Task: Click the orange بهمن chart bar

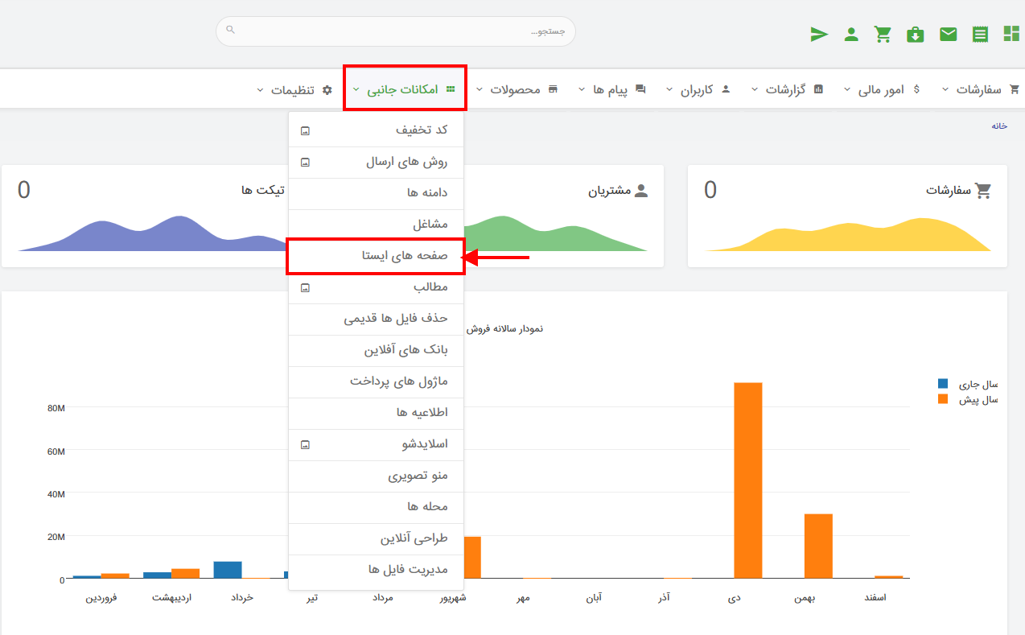Action: (818, 546)
